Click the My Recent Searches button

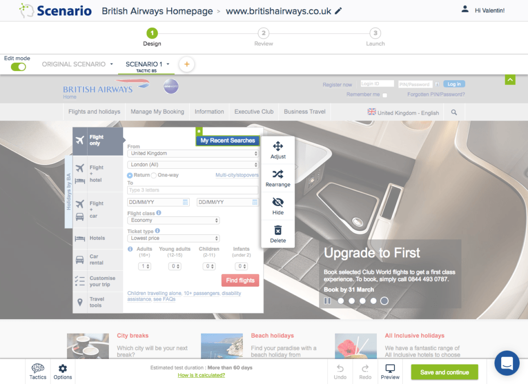227,141
